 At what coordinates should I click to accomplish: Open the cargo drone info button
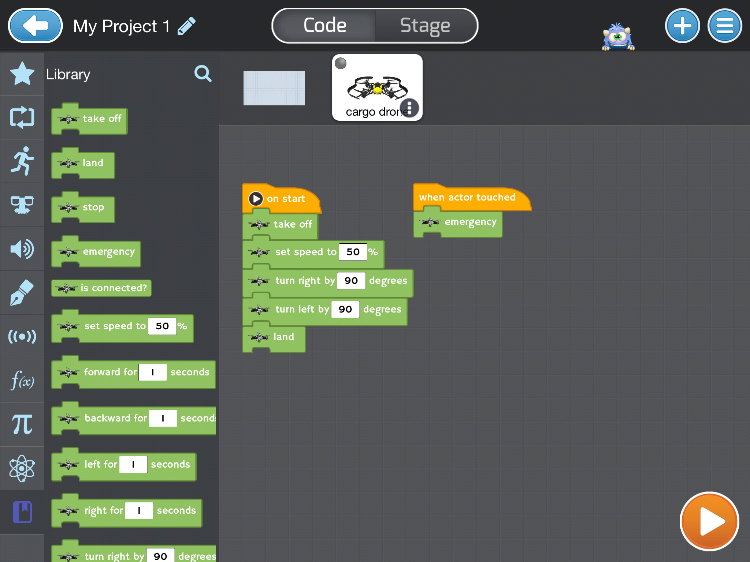(x=409, y=107)
